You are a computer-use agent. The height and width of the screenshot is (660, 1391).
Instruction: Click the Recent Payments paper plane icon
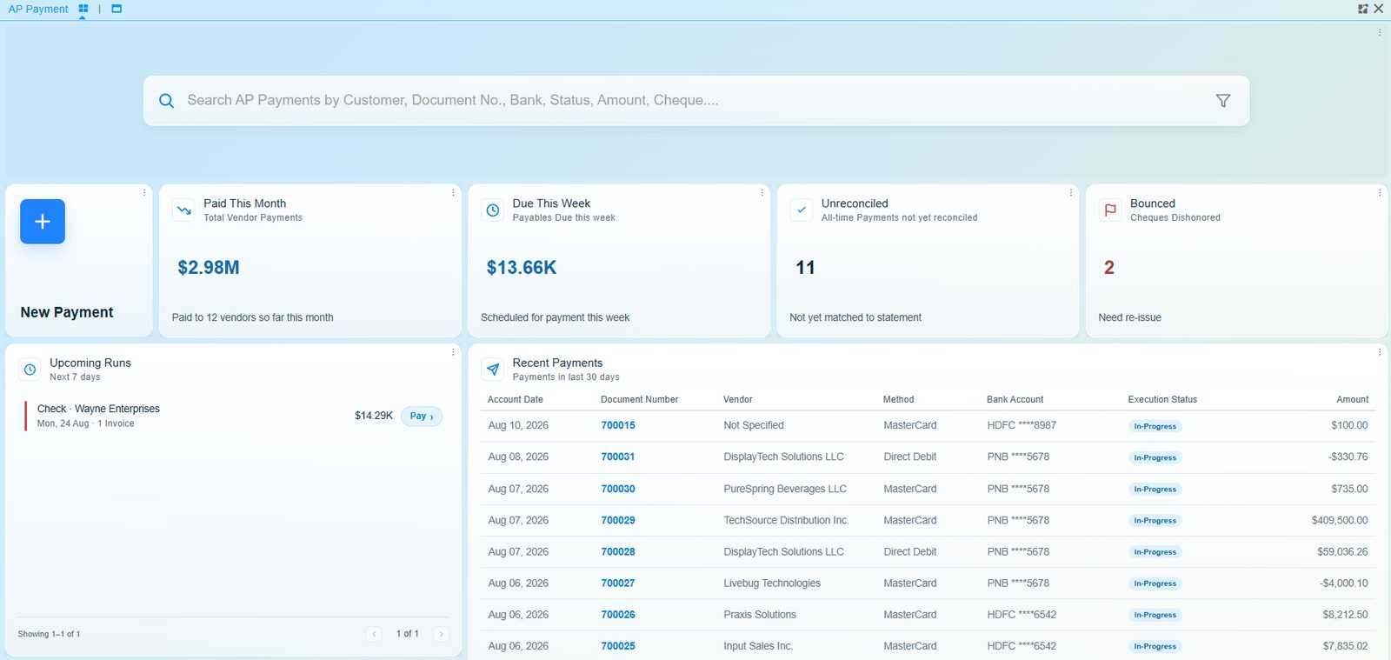coord(493,370)
